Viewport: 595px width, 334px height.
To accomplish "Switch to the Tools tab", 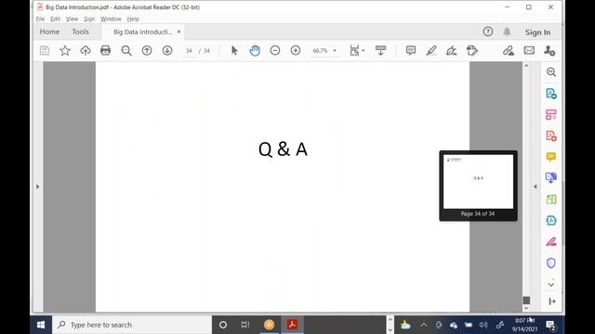I will pyautogui.click(x=81, y=32).
